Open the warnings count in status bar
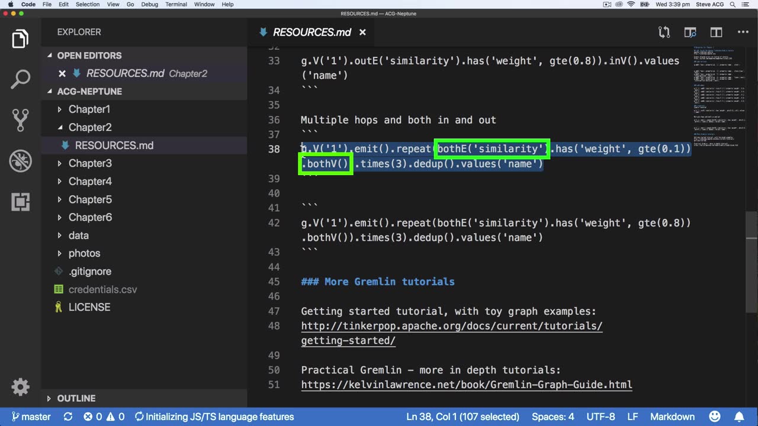The width and height of the screenshot is (758, 426). [x=115, y=417]
